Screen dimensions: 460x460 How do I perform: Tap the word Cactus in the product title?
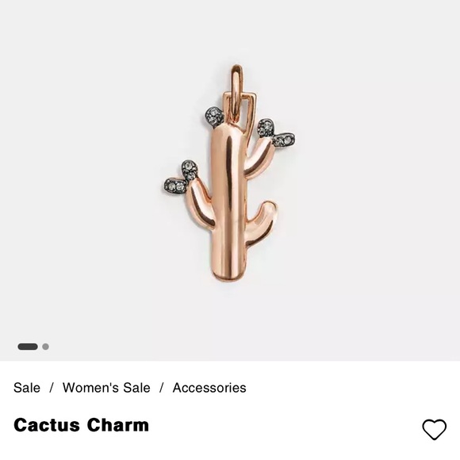47,425
